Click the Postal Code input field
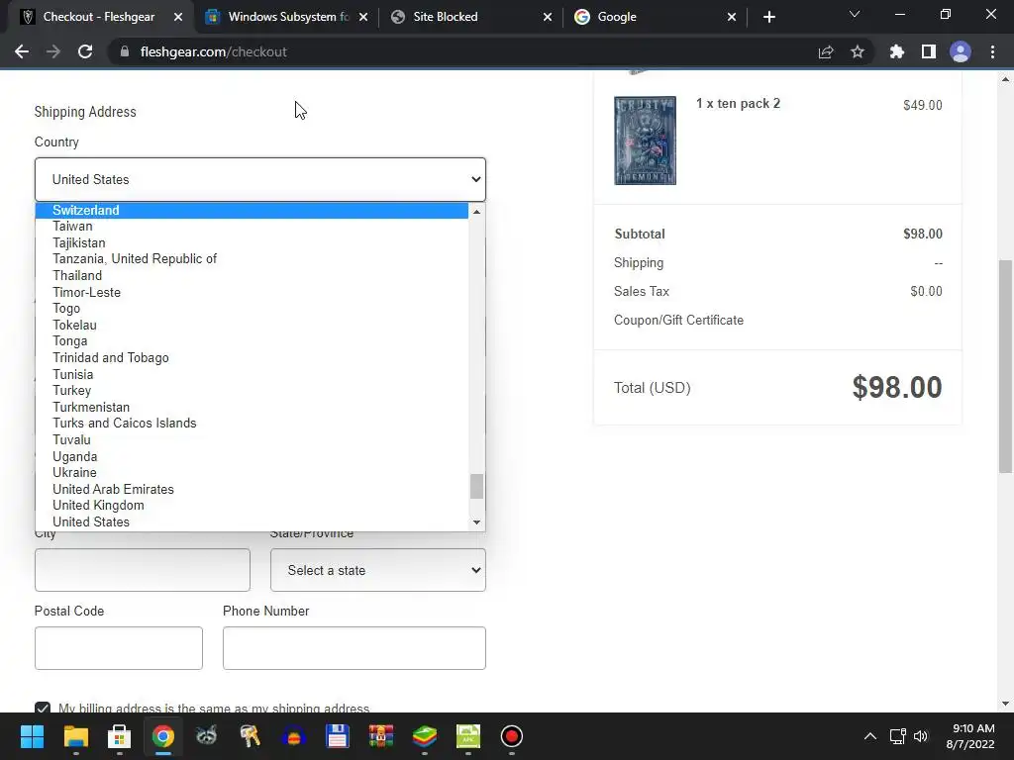Screen dimensions: 1014x760 pos(119,648)
